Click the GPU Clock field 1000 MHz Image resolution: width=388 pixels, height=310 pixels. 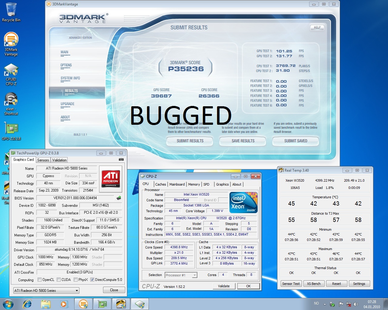click(46, 257)
